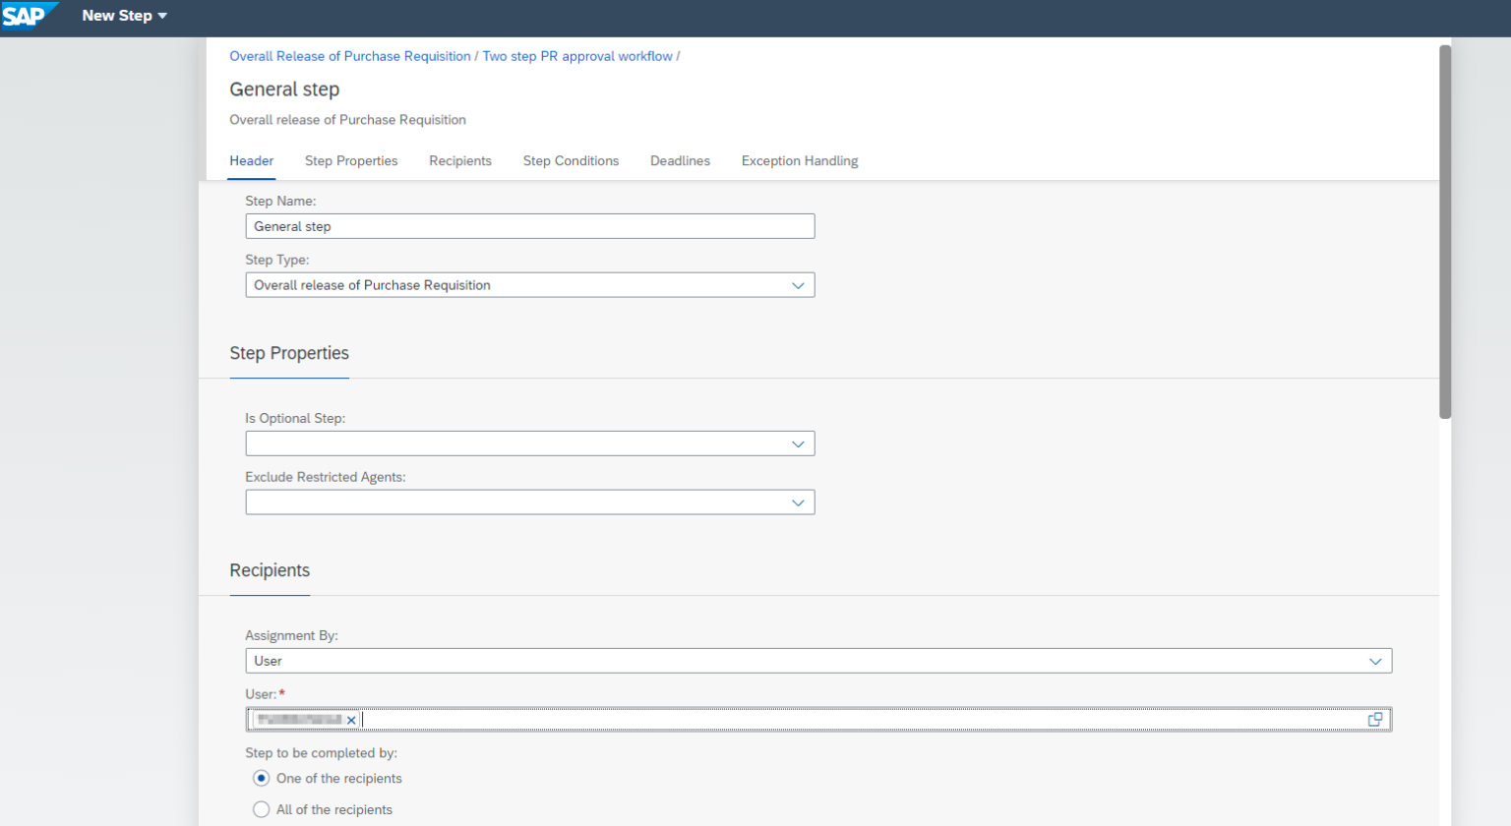Click the empty User input area beside the token

click(689, 719)
